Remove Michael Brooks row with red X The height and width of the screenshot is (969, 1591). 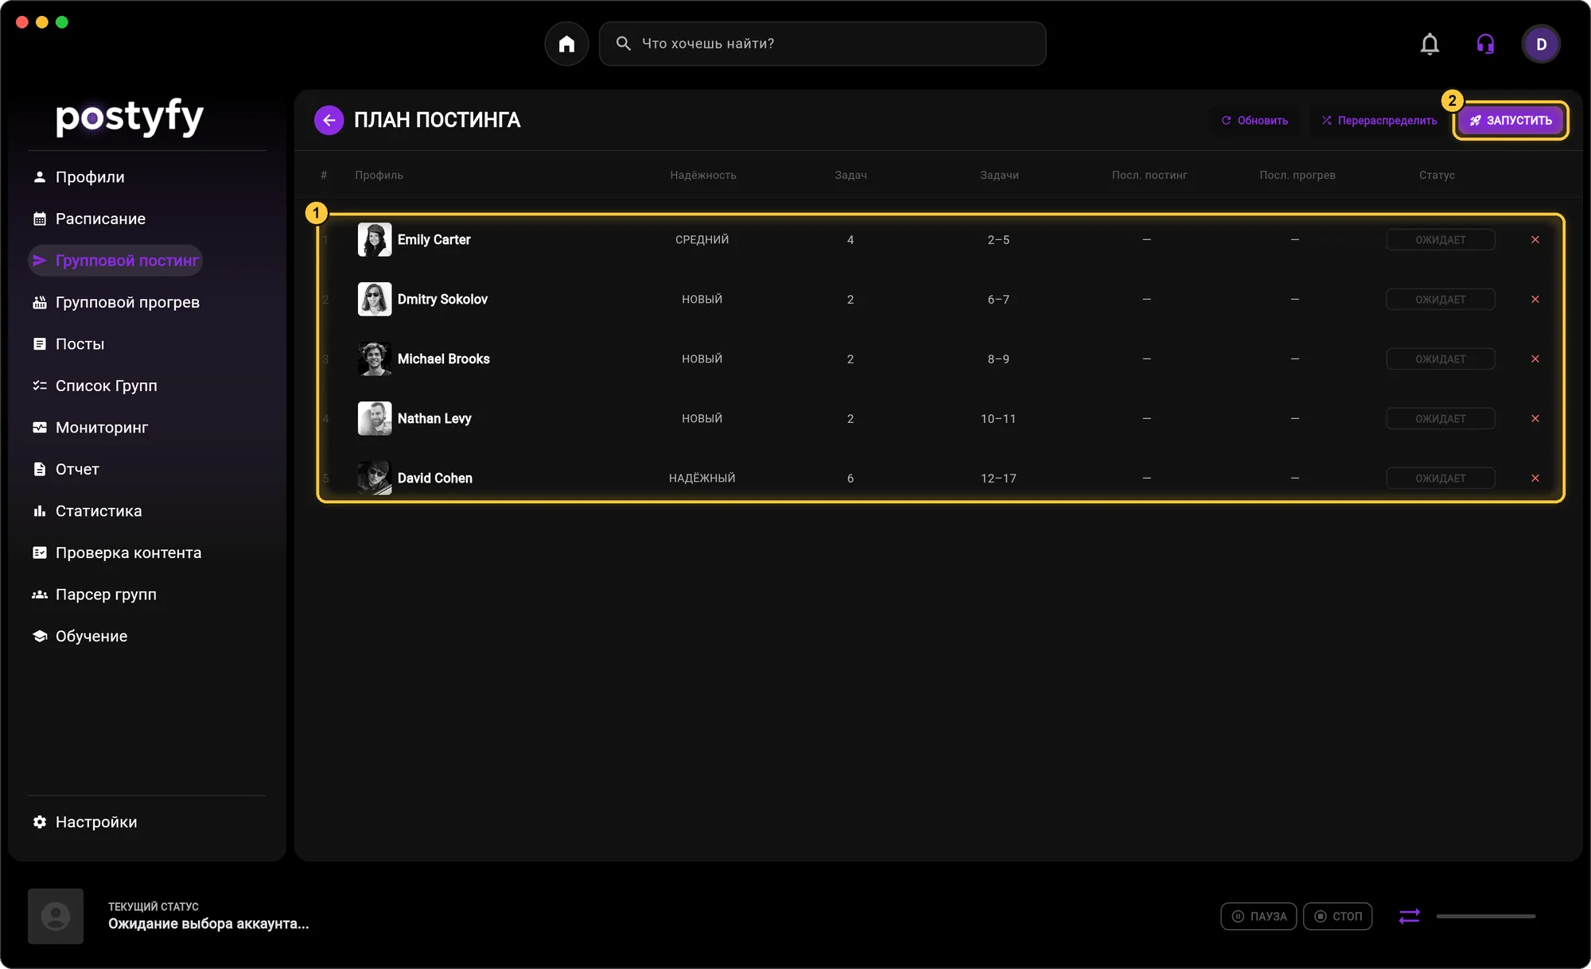pyautogui.click(x=1535, y=359)
